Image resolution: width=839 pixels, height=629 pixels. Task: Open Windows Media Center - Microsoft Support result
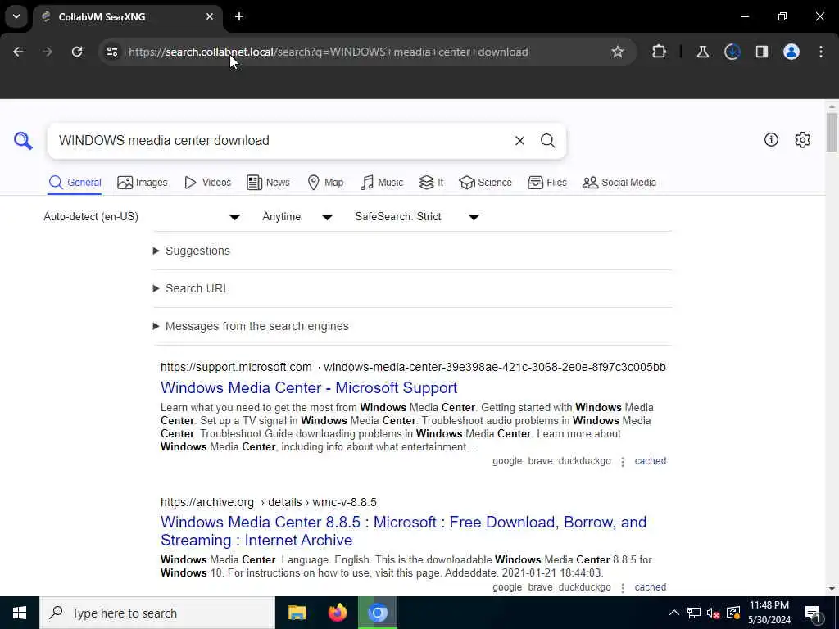[309, 387]
